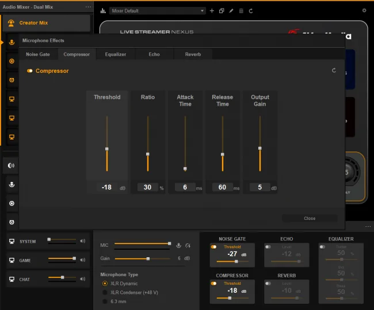Screen dimensions: 374x310
Task: Click the Ratio value input field
Action: coord(147,187)
